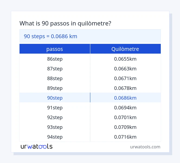This screenshot has width=180, height=163.
Task: Click the Quilòmetre column header
Action: click(x=125, y=49)
